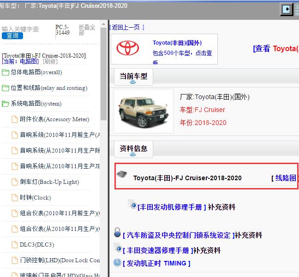Click the icon beside 丰田变速器修理手册
The image size is (299, 277).
point(118,248)
